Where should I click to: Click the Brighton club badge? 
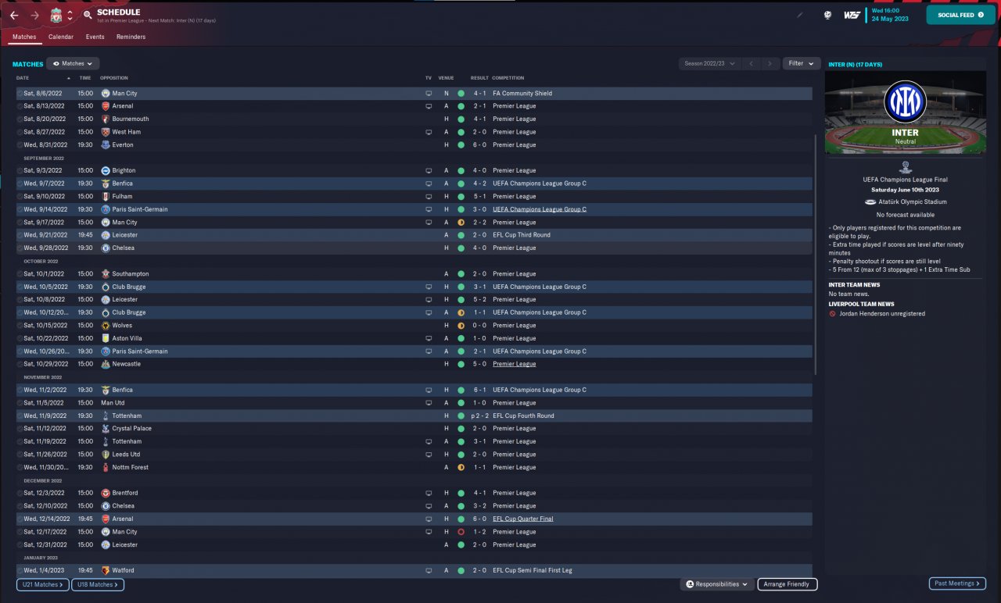pyautogui.click(x=106, y=170)
